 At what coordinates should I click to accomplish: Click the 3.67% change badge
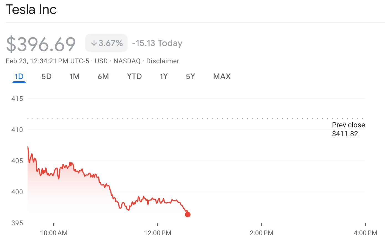[107, 43]
